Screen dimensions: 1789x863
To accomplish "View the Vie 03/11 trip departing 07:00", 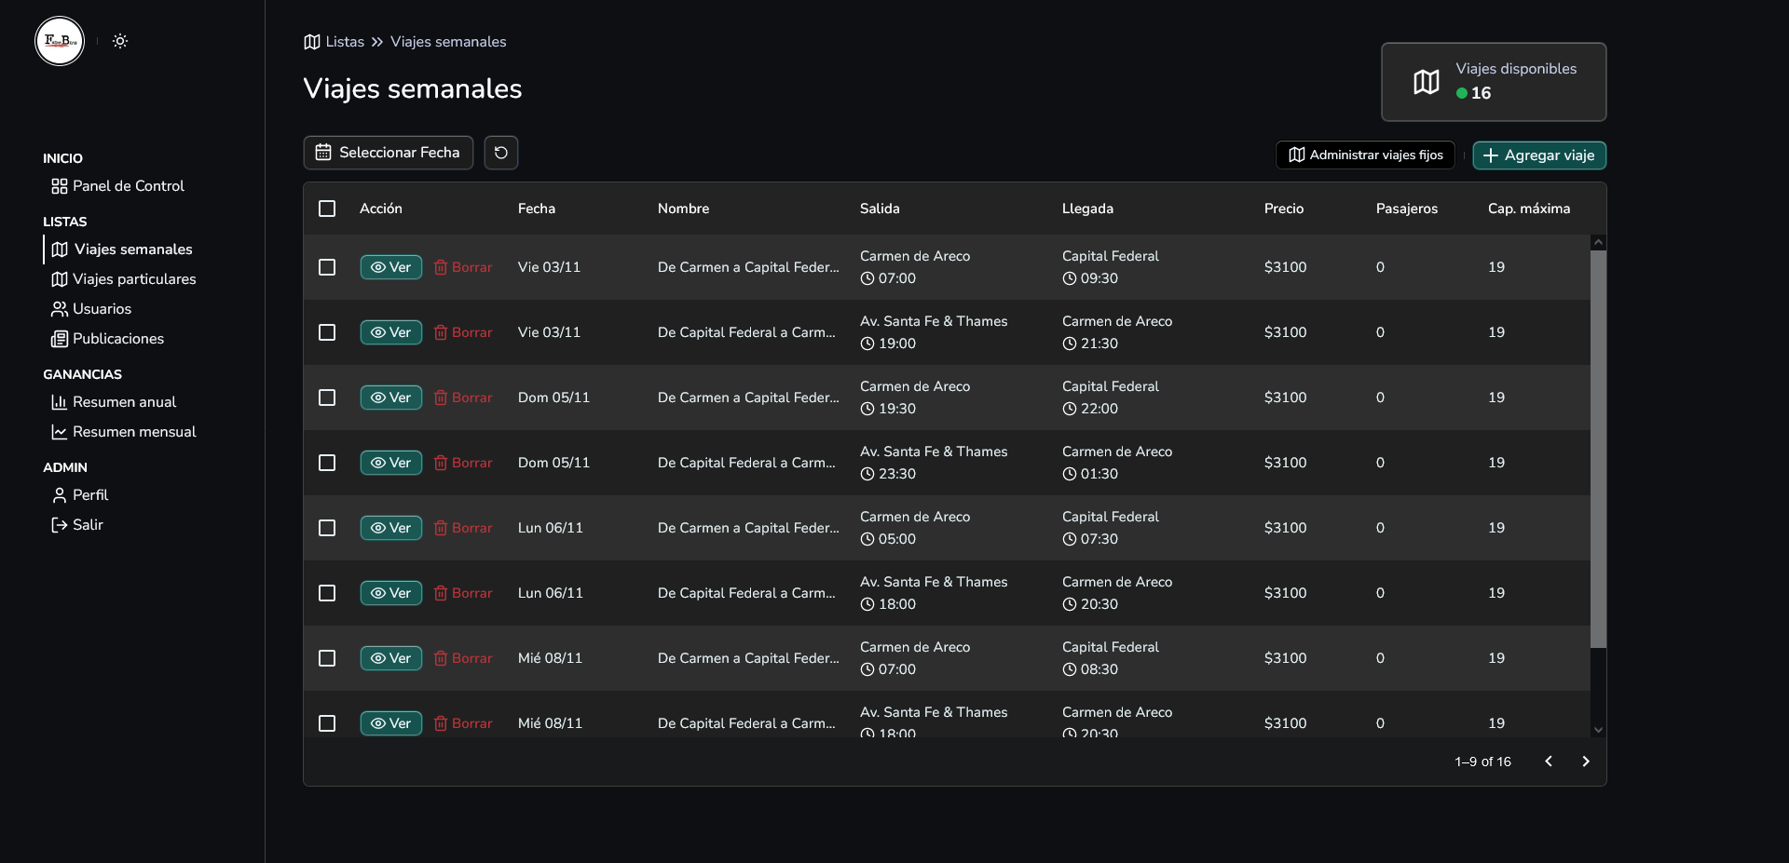I will [391, 267].
